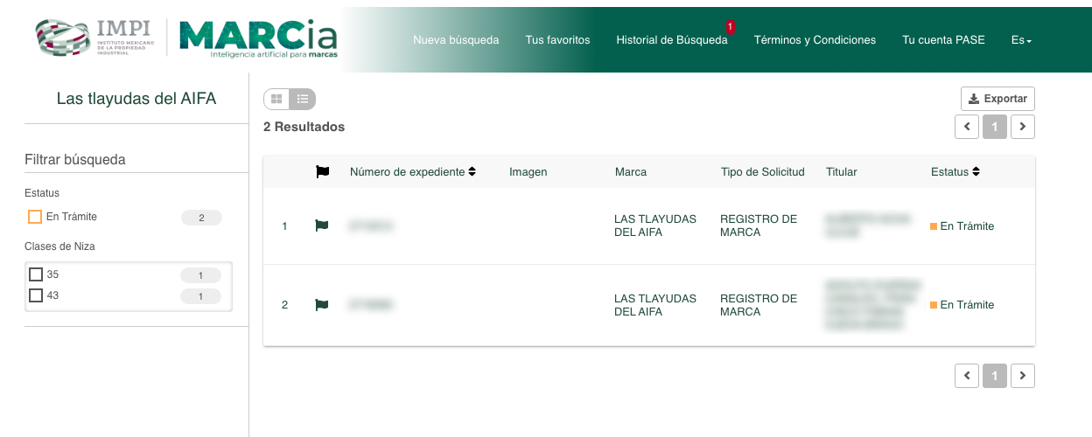The height and width of the screenshot is (437, 1092).
Task: Open Términos y Condiciones link
Action: click(815, 40)
